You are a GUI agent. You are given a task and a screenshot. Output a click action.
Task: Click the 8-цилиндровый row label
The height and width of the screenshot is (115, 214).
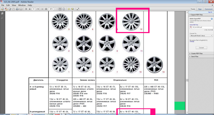(37, 112)
